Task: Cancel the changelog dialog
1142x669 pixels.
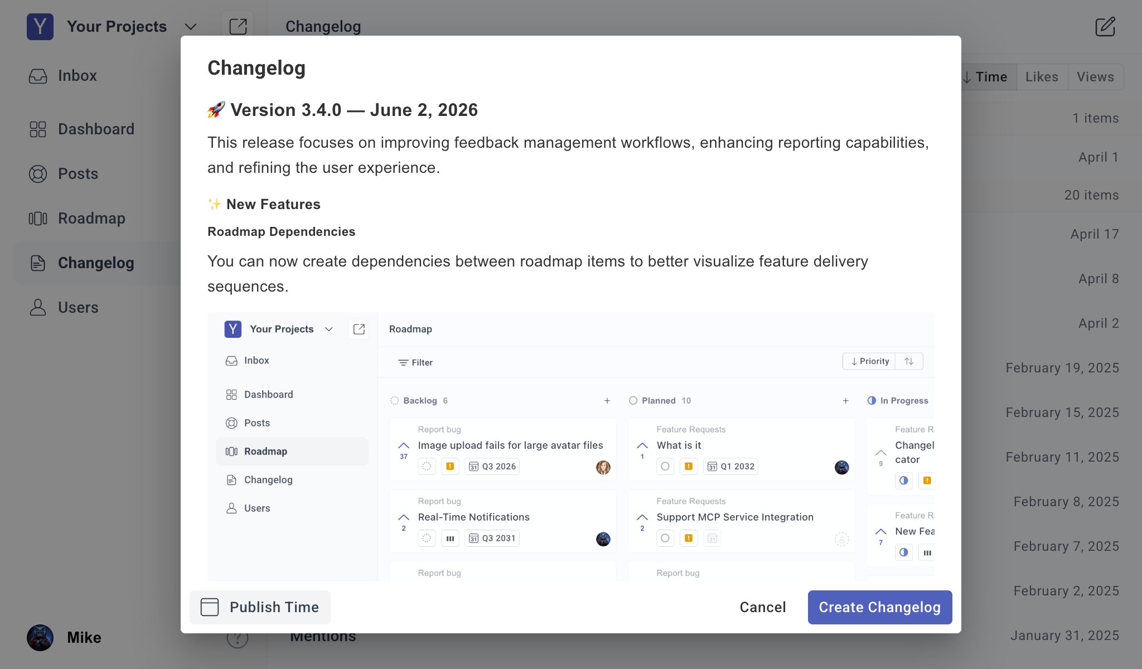Action: pyautogui.click(x=762, y=607)
